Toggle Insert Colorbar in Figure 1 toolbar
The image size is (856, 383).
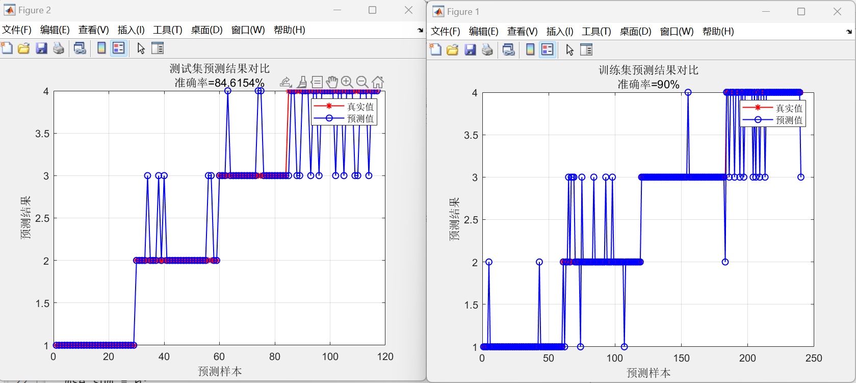pos(530,50)
